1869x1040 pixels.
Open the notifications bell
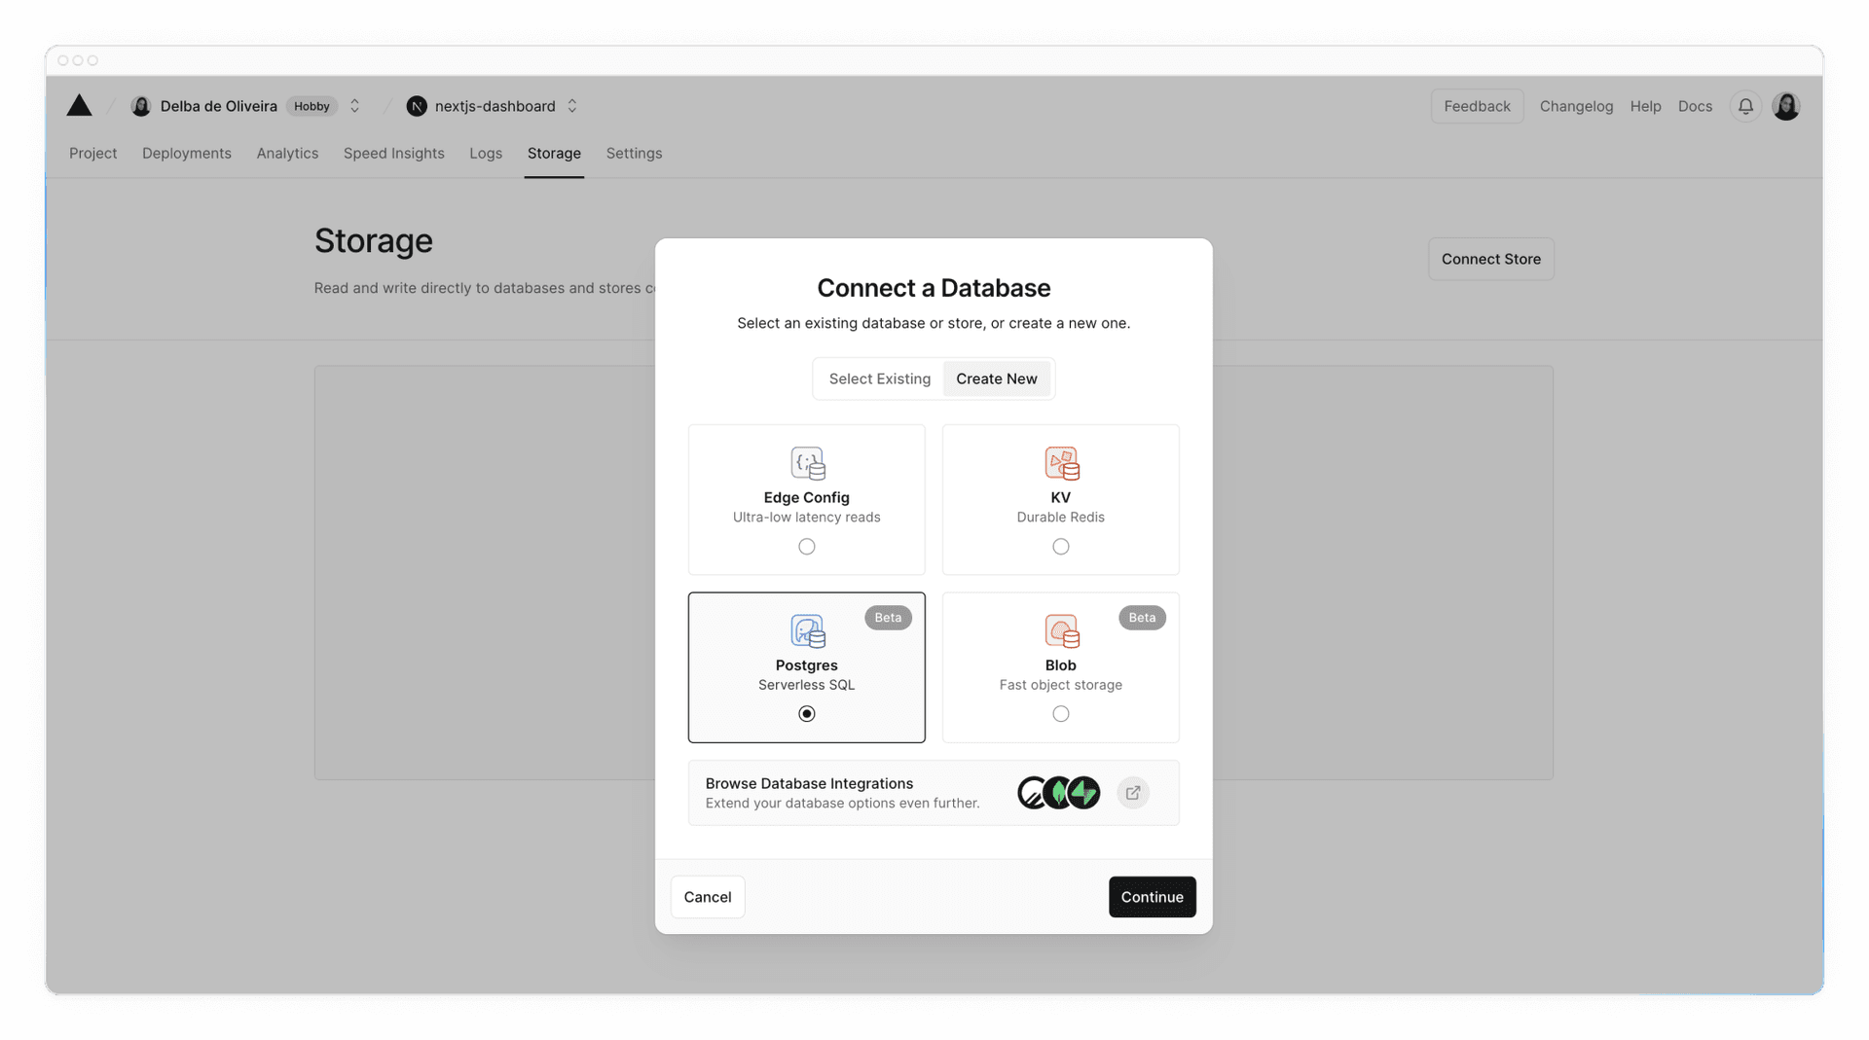pos(1745,106)
